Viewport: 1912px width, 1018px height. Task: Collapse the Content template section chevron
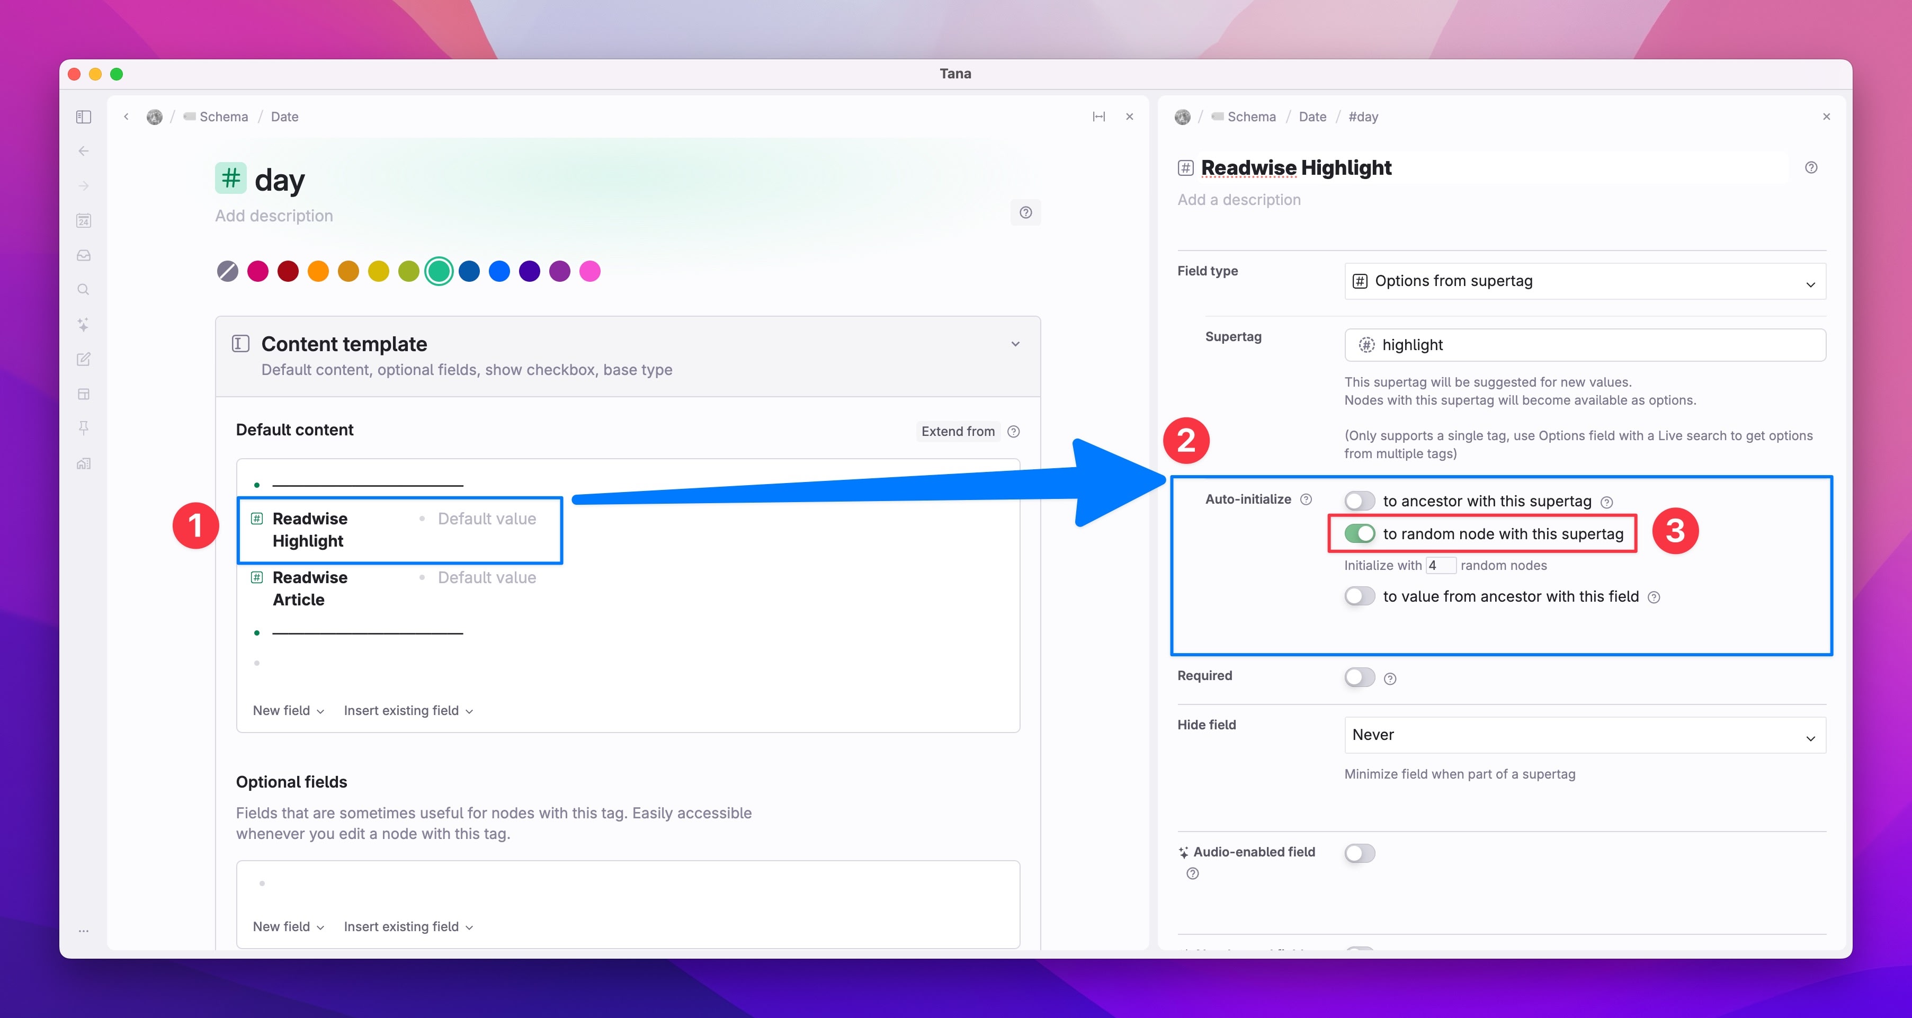(x=1015, y=344)
